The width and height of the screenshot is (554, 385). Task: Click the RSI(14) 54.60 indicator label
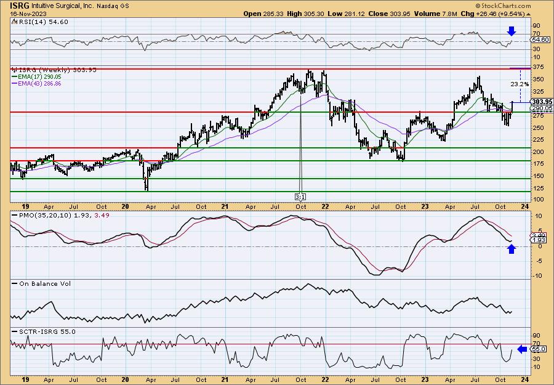pos(42,22)
